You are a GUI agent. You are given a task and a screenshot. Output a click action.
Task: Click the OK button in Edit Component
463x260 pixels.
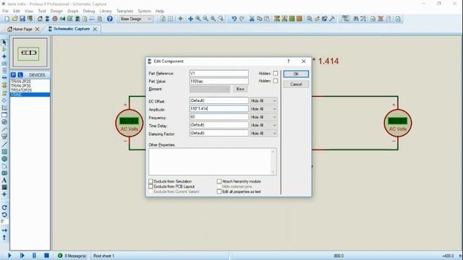(296, 74)
